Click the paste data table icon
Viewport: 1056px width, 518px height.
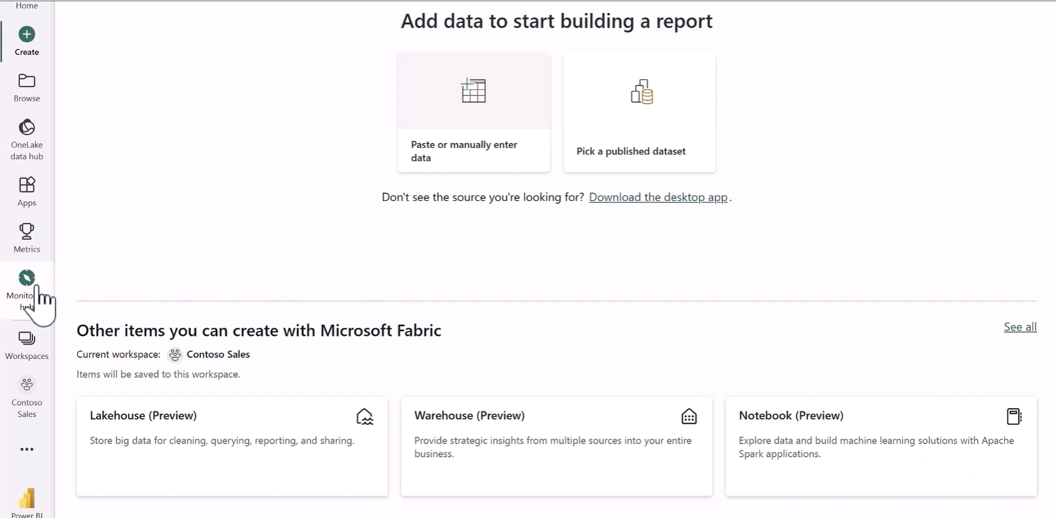473,90
